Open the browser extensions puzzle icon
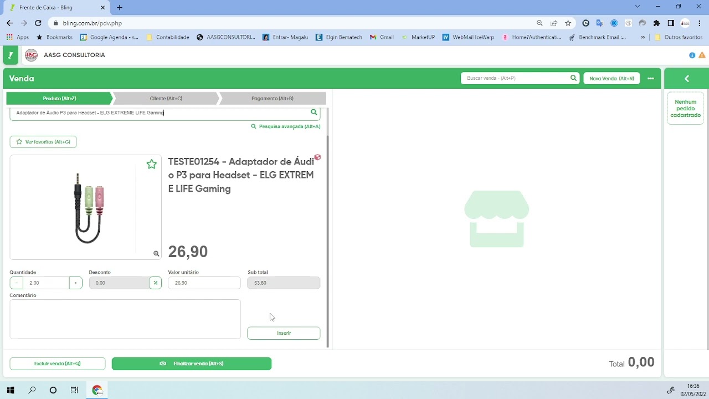This screenshot has height=399, width=709. coord(657,23)
